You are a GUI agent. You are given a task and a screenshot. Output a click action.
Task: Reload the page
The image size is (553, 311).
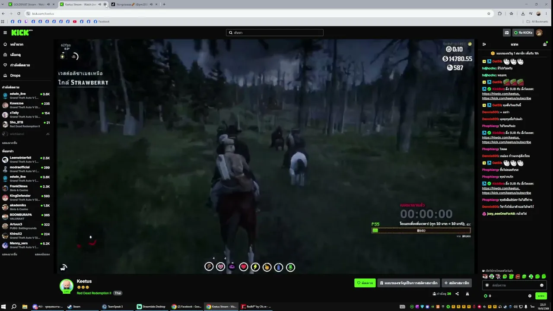coord(19,13)
